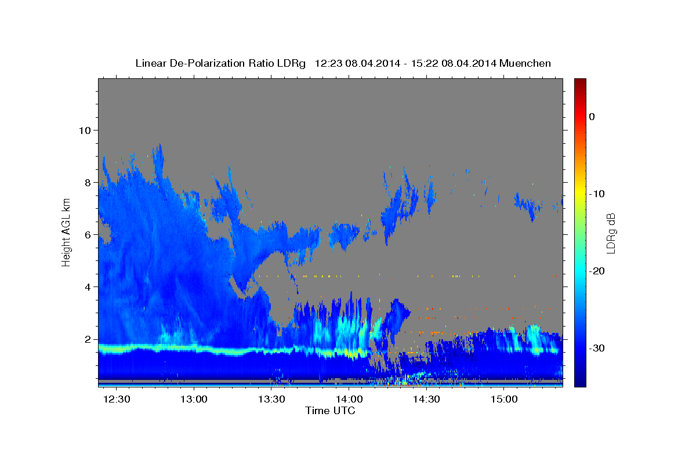The width and height of the screenshot is (696, 464).
Task: Click the colorbar value -20
Action: pyautogui.click(x=597, y=271)
